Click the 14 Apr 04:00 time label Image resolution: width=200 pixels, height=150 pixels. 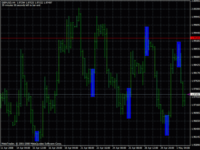click(23, 148)
